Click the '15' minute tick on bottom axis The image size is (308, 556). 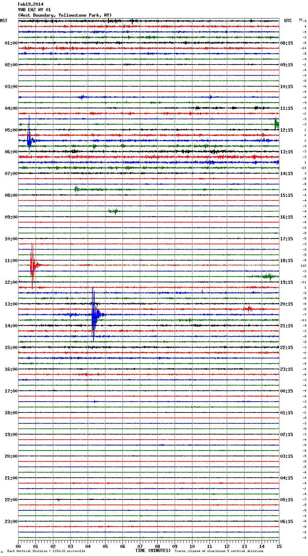coord(279,546)
